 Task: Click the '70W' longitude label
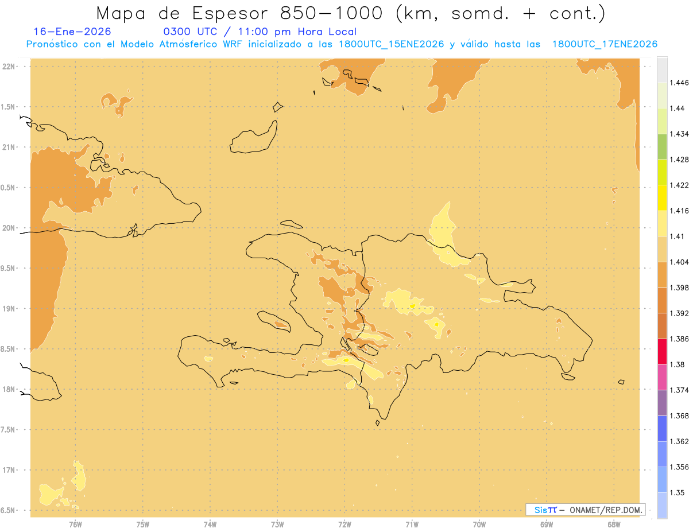click(x=479, y=524)
